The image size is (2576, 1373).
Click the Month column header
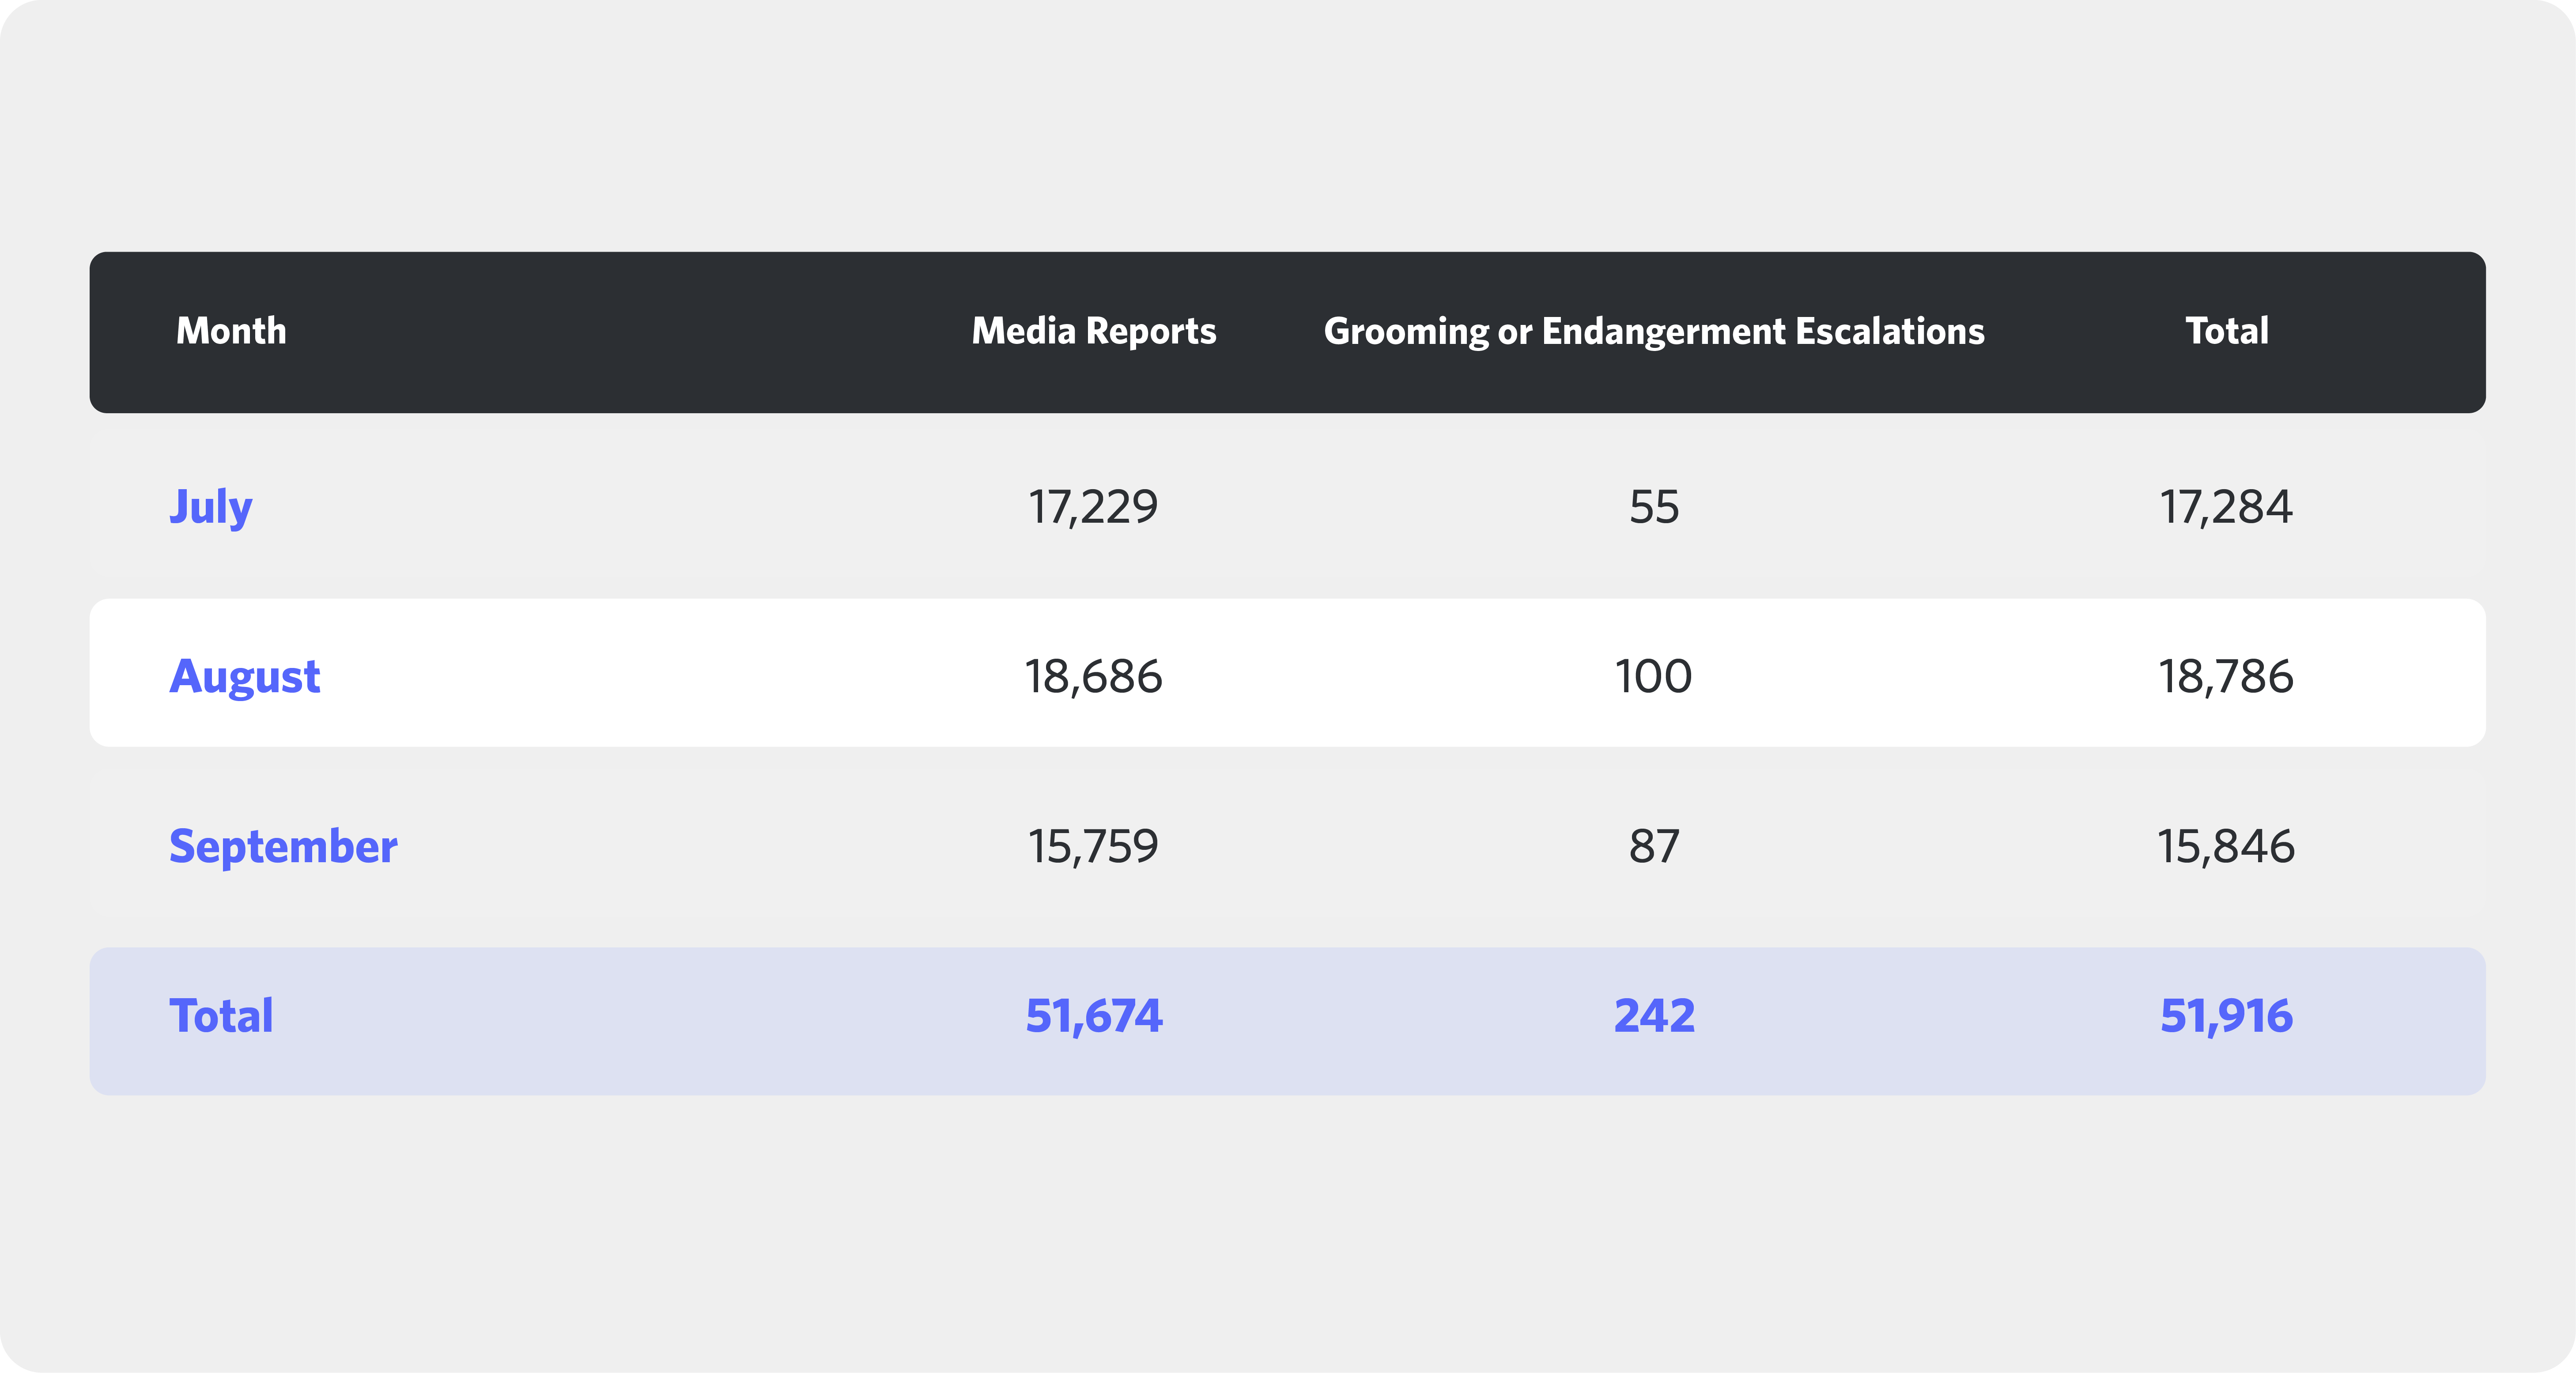tap(231, 331)
